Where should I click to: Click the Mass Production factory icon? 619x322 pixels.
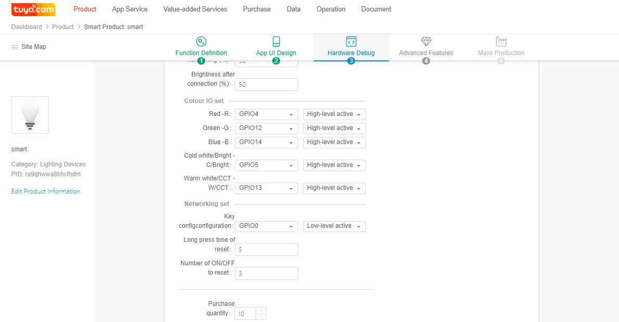(501, 42)
